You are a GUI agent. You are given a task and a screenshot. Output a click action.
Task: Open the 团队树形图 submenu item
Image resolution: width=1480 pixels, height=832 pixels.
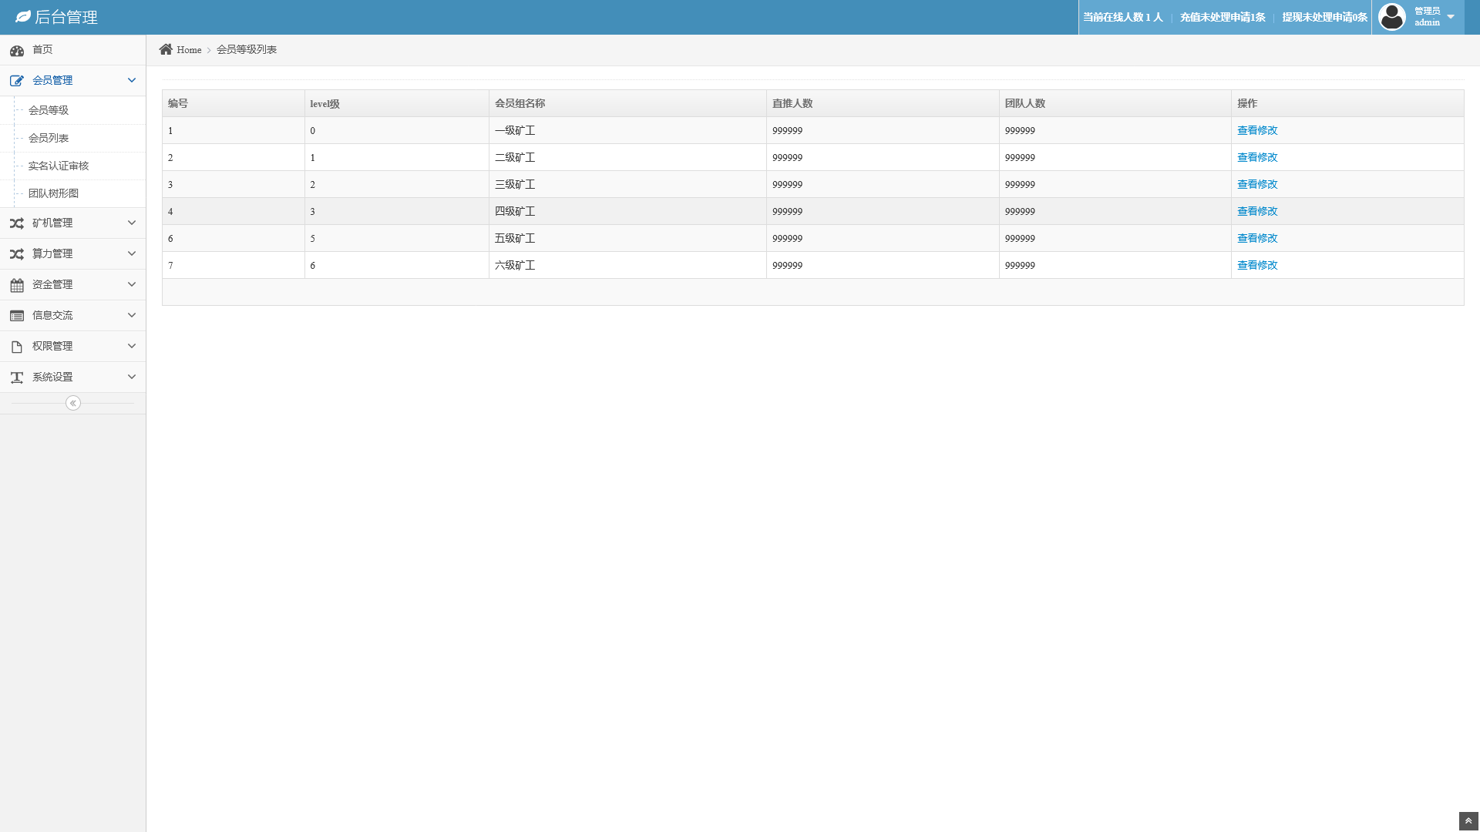point(53,193)
